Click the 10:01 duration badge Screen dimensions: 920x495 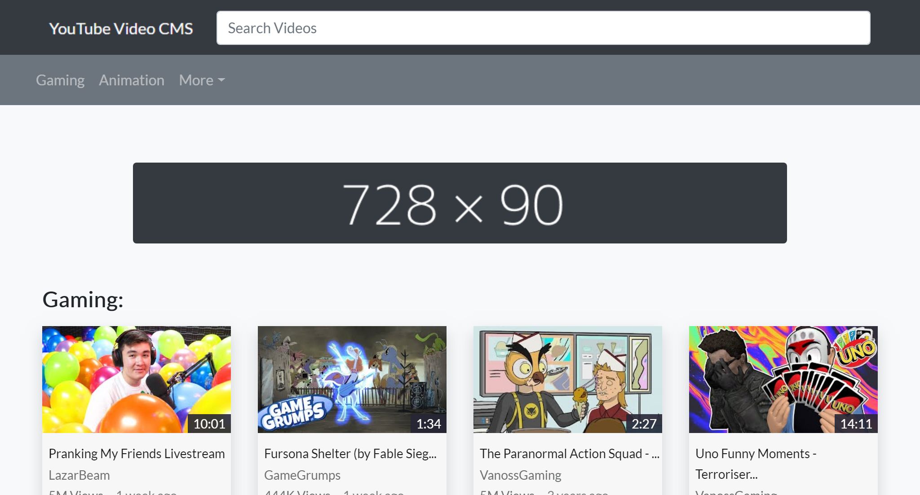209,424
